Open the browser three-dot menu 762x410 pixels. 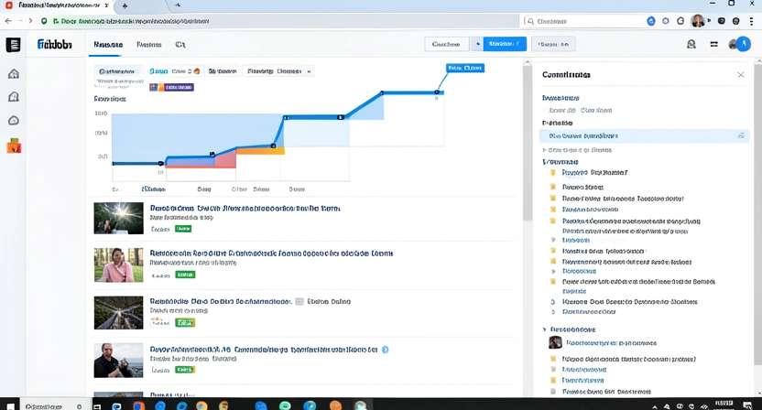(751, 21)
